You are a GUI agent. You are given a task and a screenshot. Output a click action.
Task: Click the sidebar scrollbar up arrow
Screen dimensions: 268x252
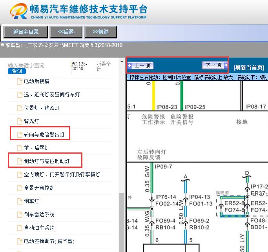tap(122, 61)
